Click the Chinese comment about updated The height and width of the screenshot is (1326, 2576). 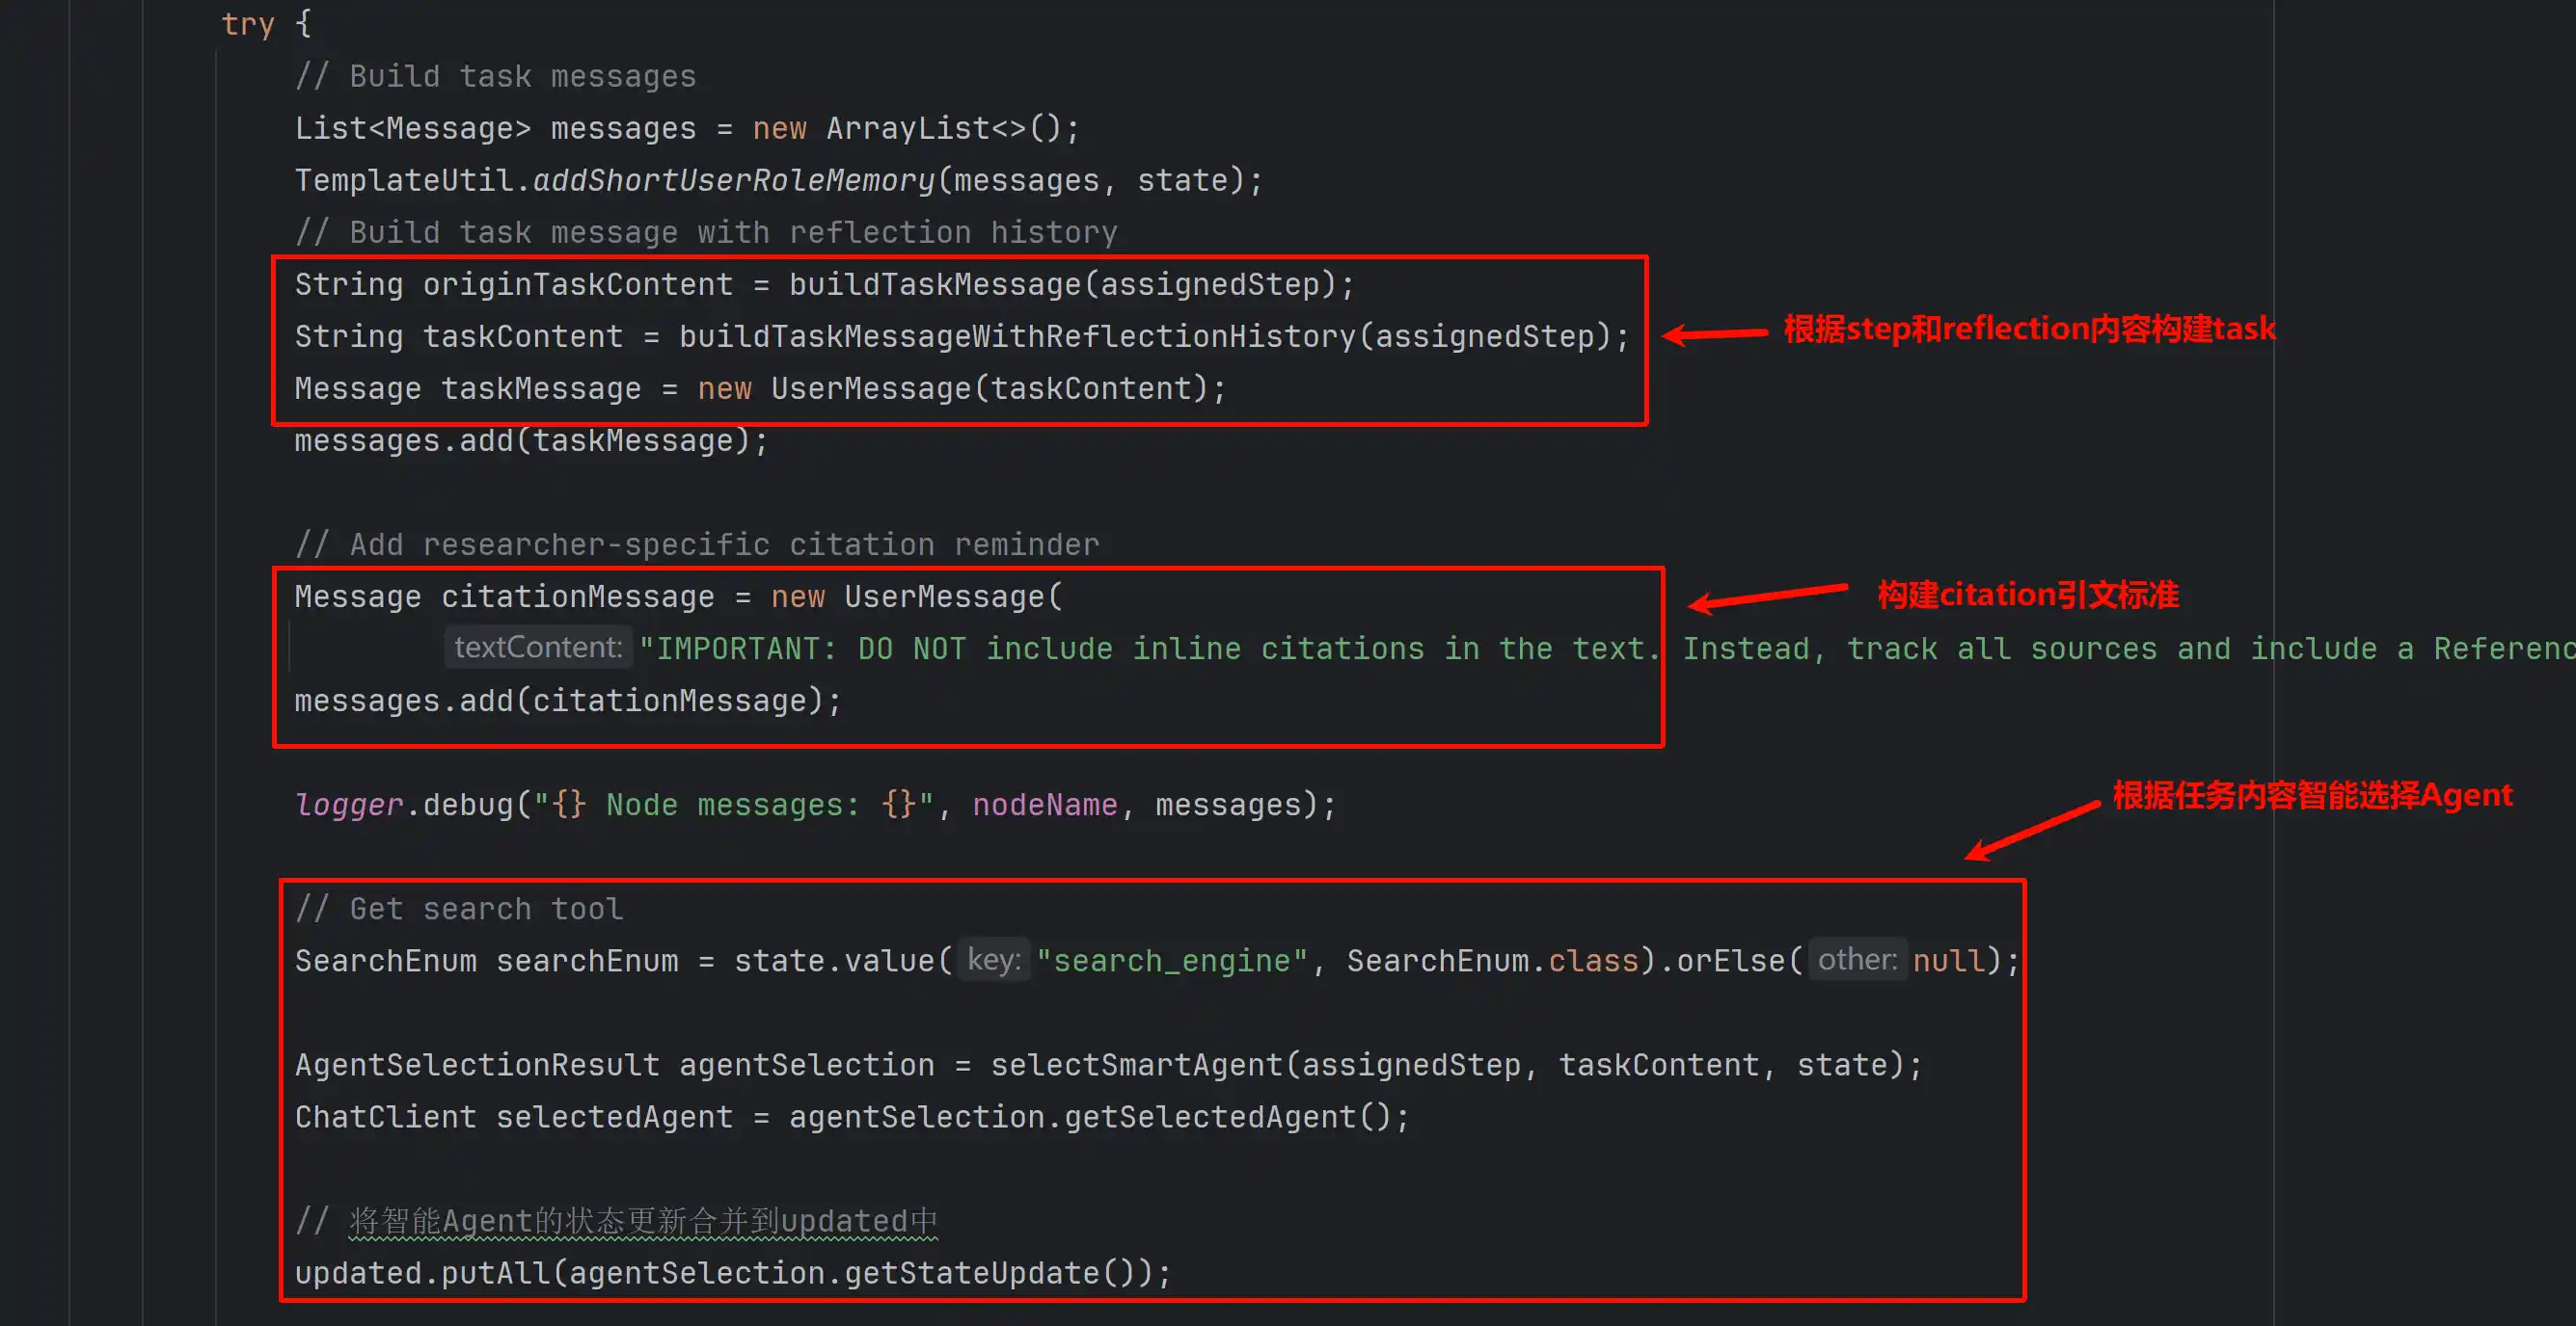(x=642, y=1221)
